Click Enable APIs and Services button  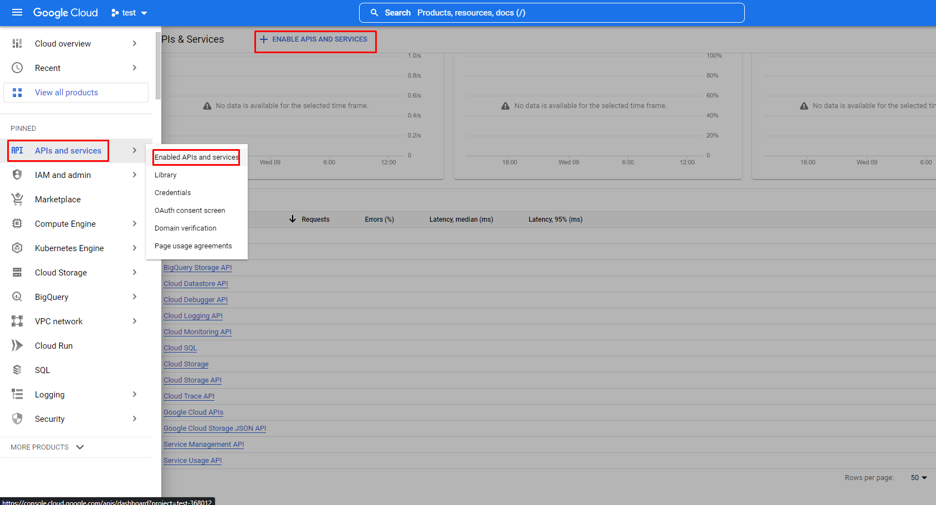314,39
